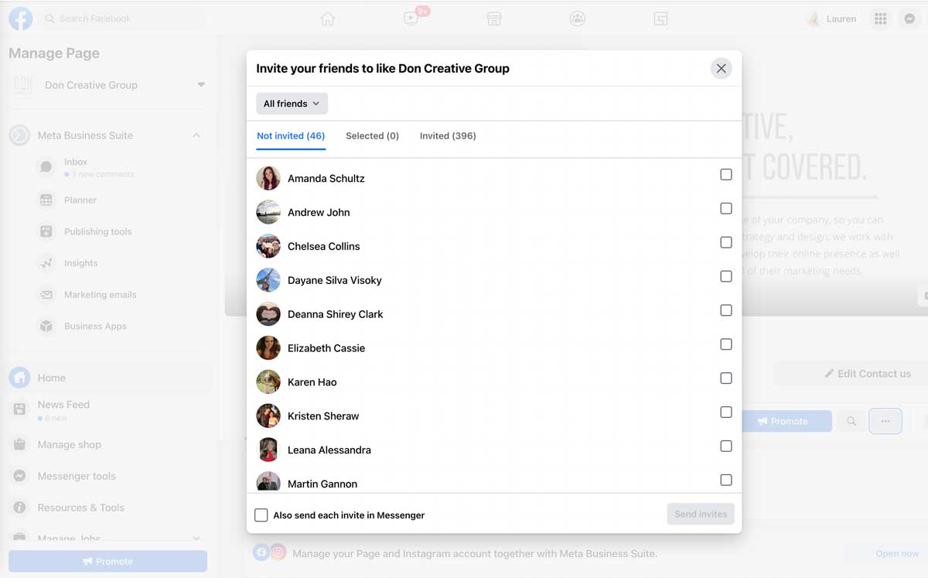Open Inbox in the sidebar
The height and width of the screenshot is (578, 928).
pos(76,162)
